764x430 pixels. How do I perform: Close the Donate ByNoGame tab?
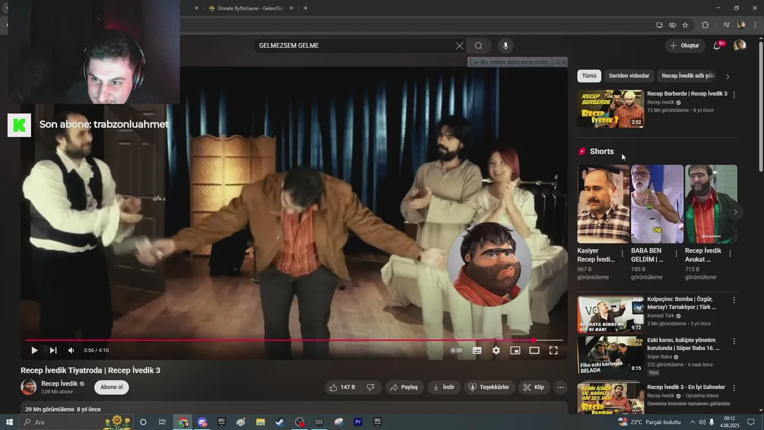coord(291,8)
